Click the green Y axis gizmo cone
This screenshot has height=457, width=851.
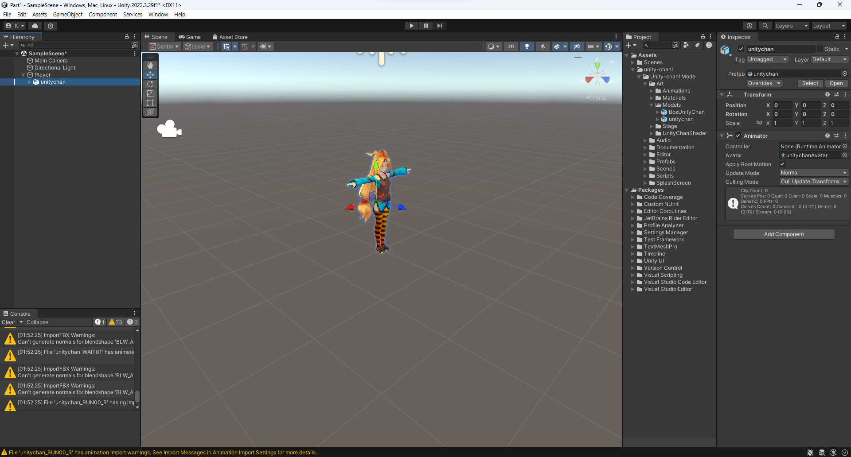(597, 66)
